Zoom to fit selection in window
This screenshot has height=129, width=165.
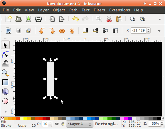pos(132,19)
